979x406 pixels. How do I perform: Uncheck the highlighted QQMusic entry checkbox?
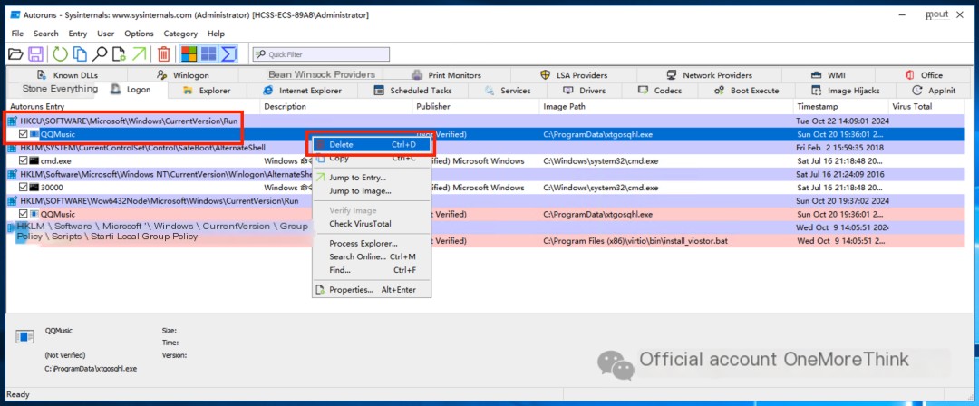point(23,133)
